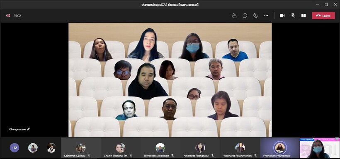
Task: Select Teeradech Klinputson participant tile
Action: (x=160, y=148)
